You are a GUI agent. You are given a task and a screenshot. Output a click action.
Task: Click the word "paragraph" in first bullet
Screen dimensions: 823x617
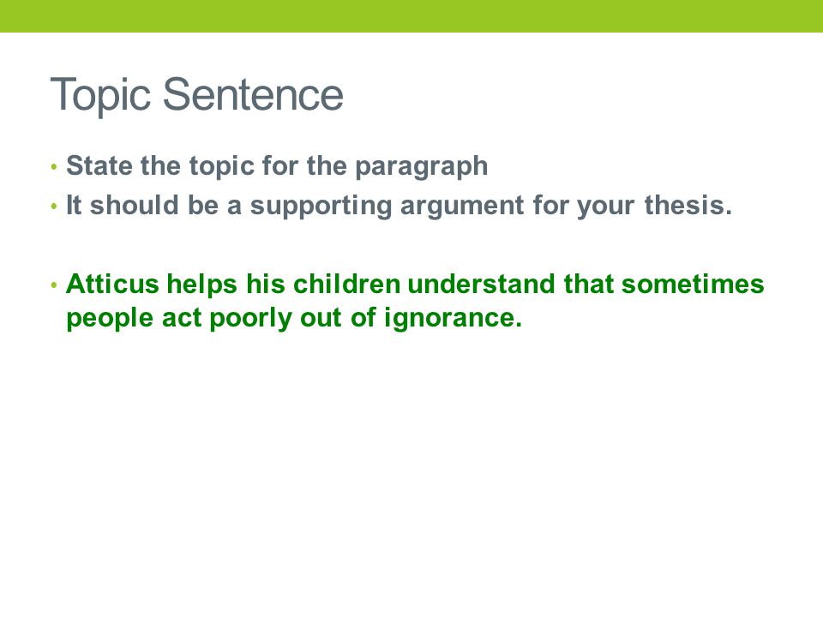pyautogui.click(x=422, y=168)
